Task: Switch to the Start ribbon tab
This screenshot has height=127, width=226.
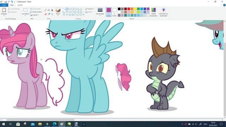Action: pyautogui.click(x=12, y=5)
